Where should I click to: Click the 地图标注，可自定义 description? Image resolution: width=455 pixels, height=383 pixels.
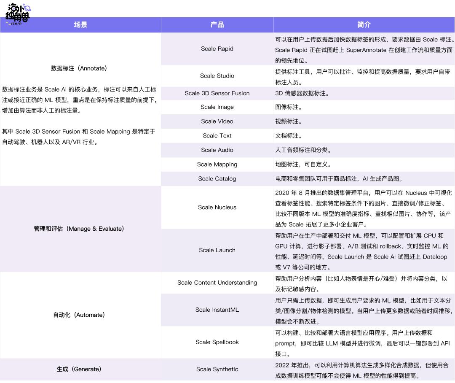coord(303,164)
